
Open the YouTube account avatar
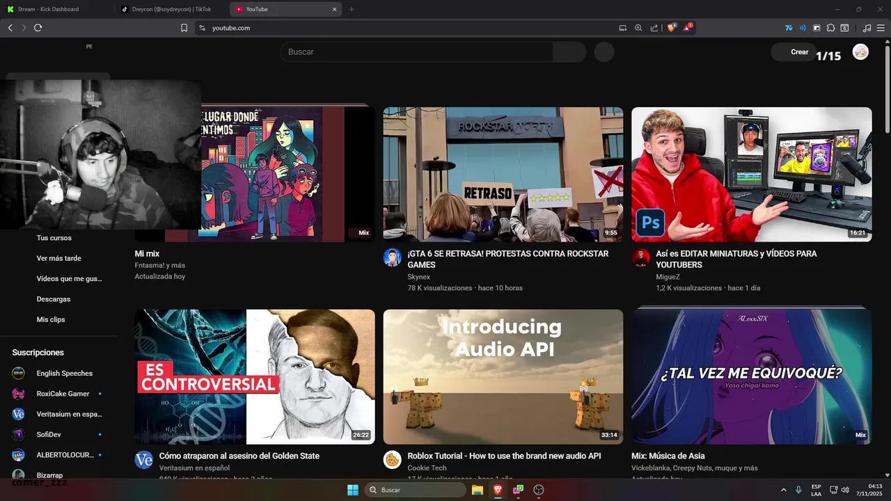point(861,52)
